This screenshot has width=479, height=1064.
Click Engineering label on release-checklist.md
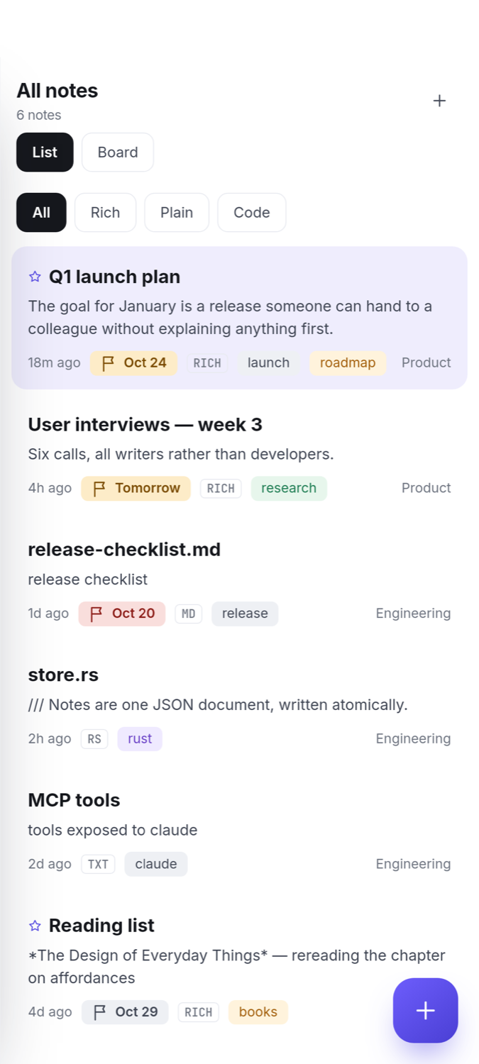coord(413,614)
